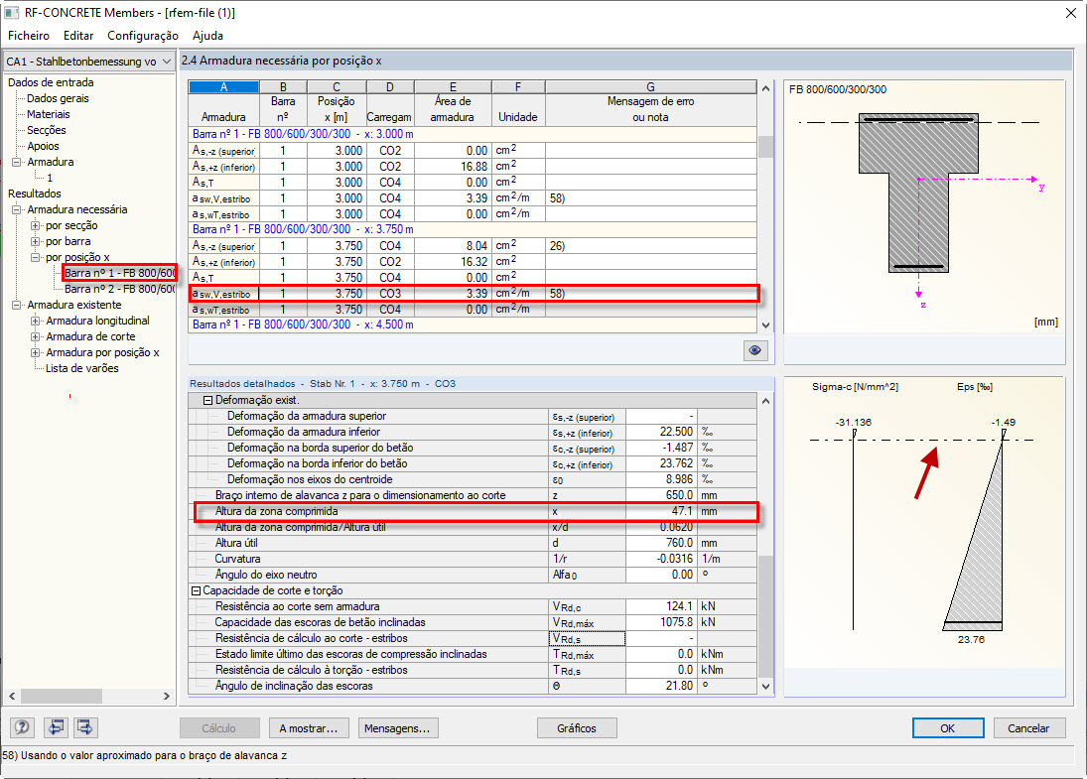Collapse the por posição x node
This screenshot has width=1087, height=779.
point(36,258)
